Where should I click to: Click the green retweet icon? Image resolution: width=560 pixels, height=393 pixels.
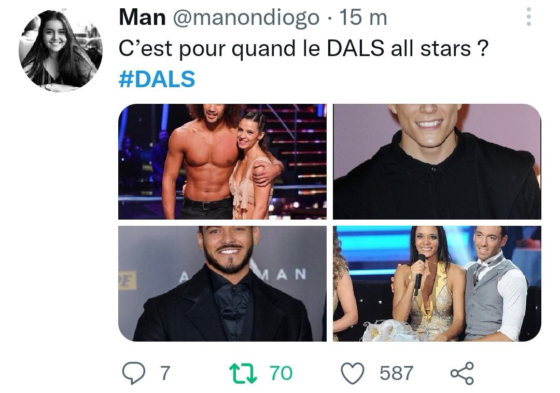click(243, 373)
